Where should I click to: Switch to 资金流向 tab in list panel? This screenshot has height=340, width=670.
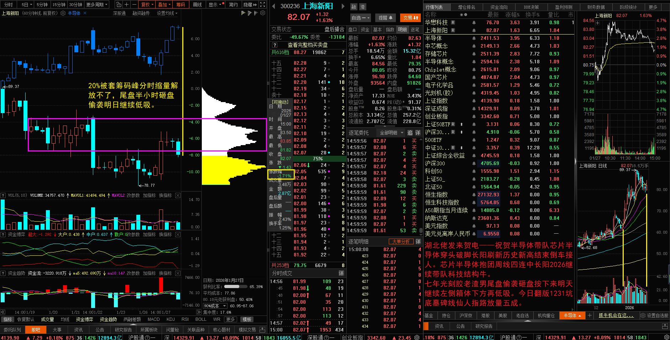[499, 7]
